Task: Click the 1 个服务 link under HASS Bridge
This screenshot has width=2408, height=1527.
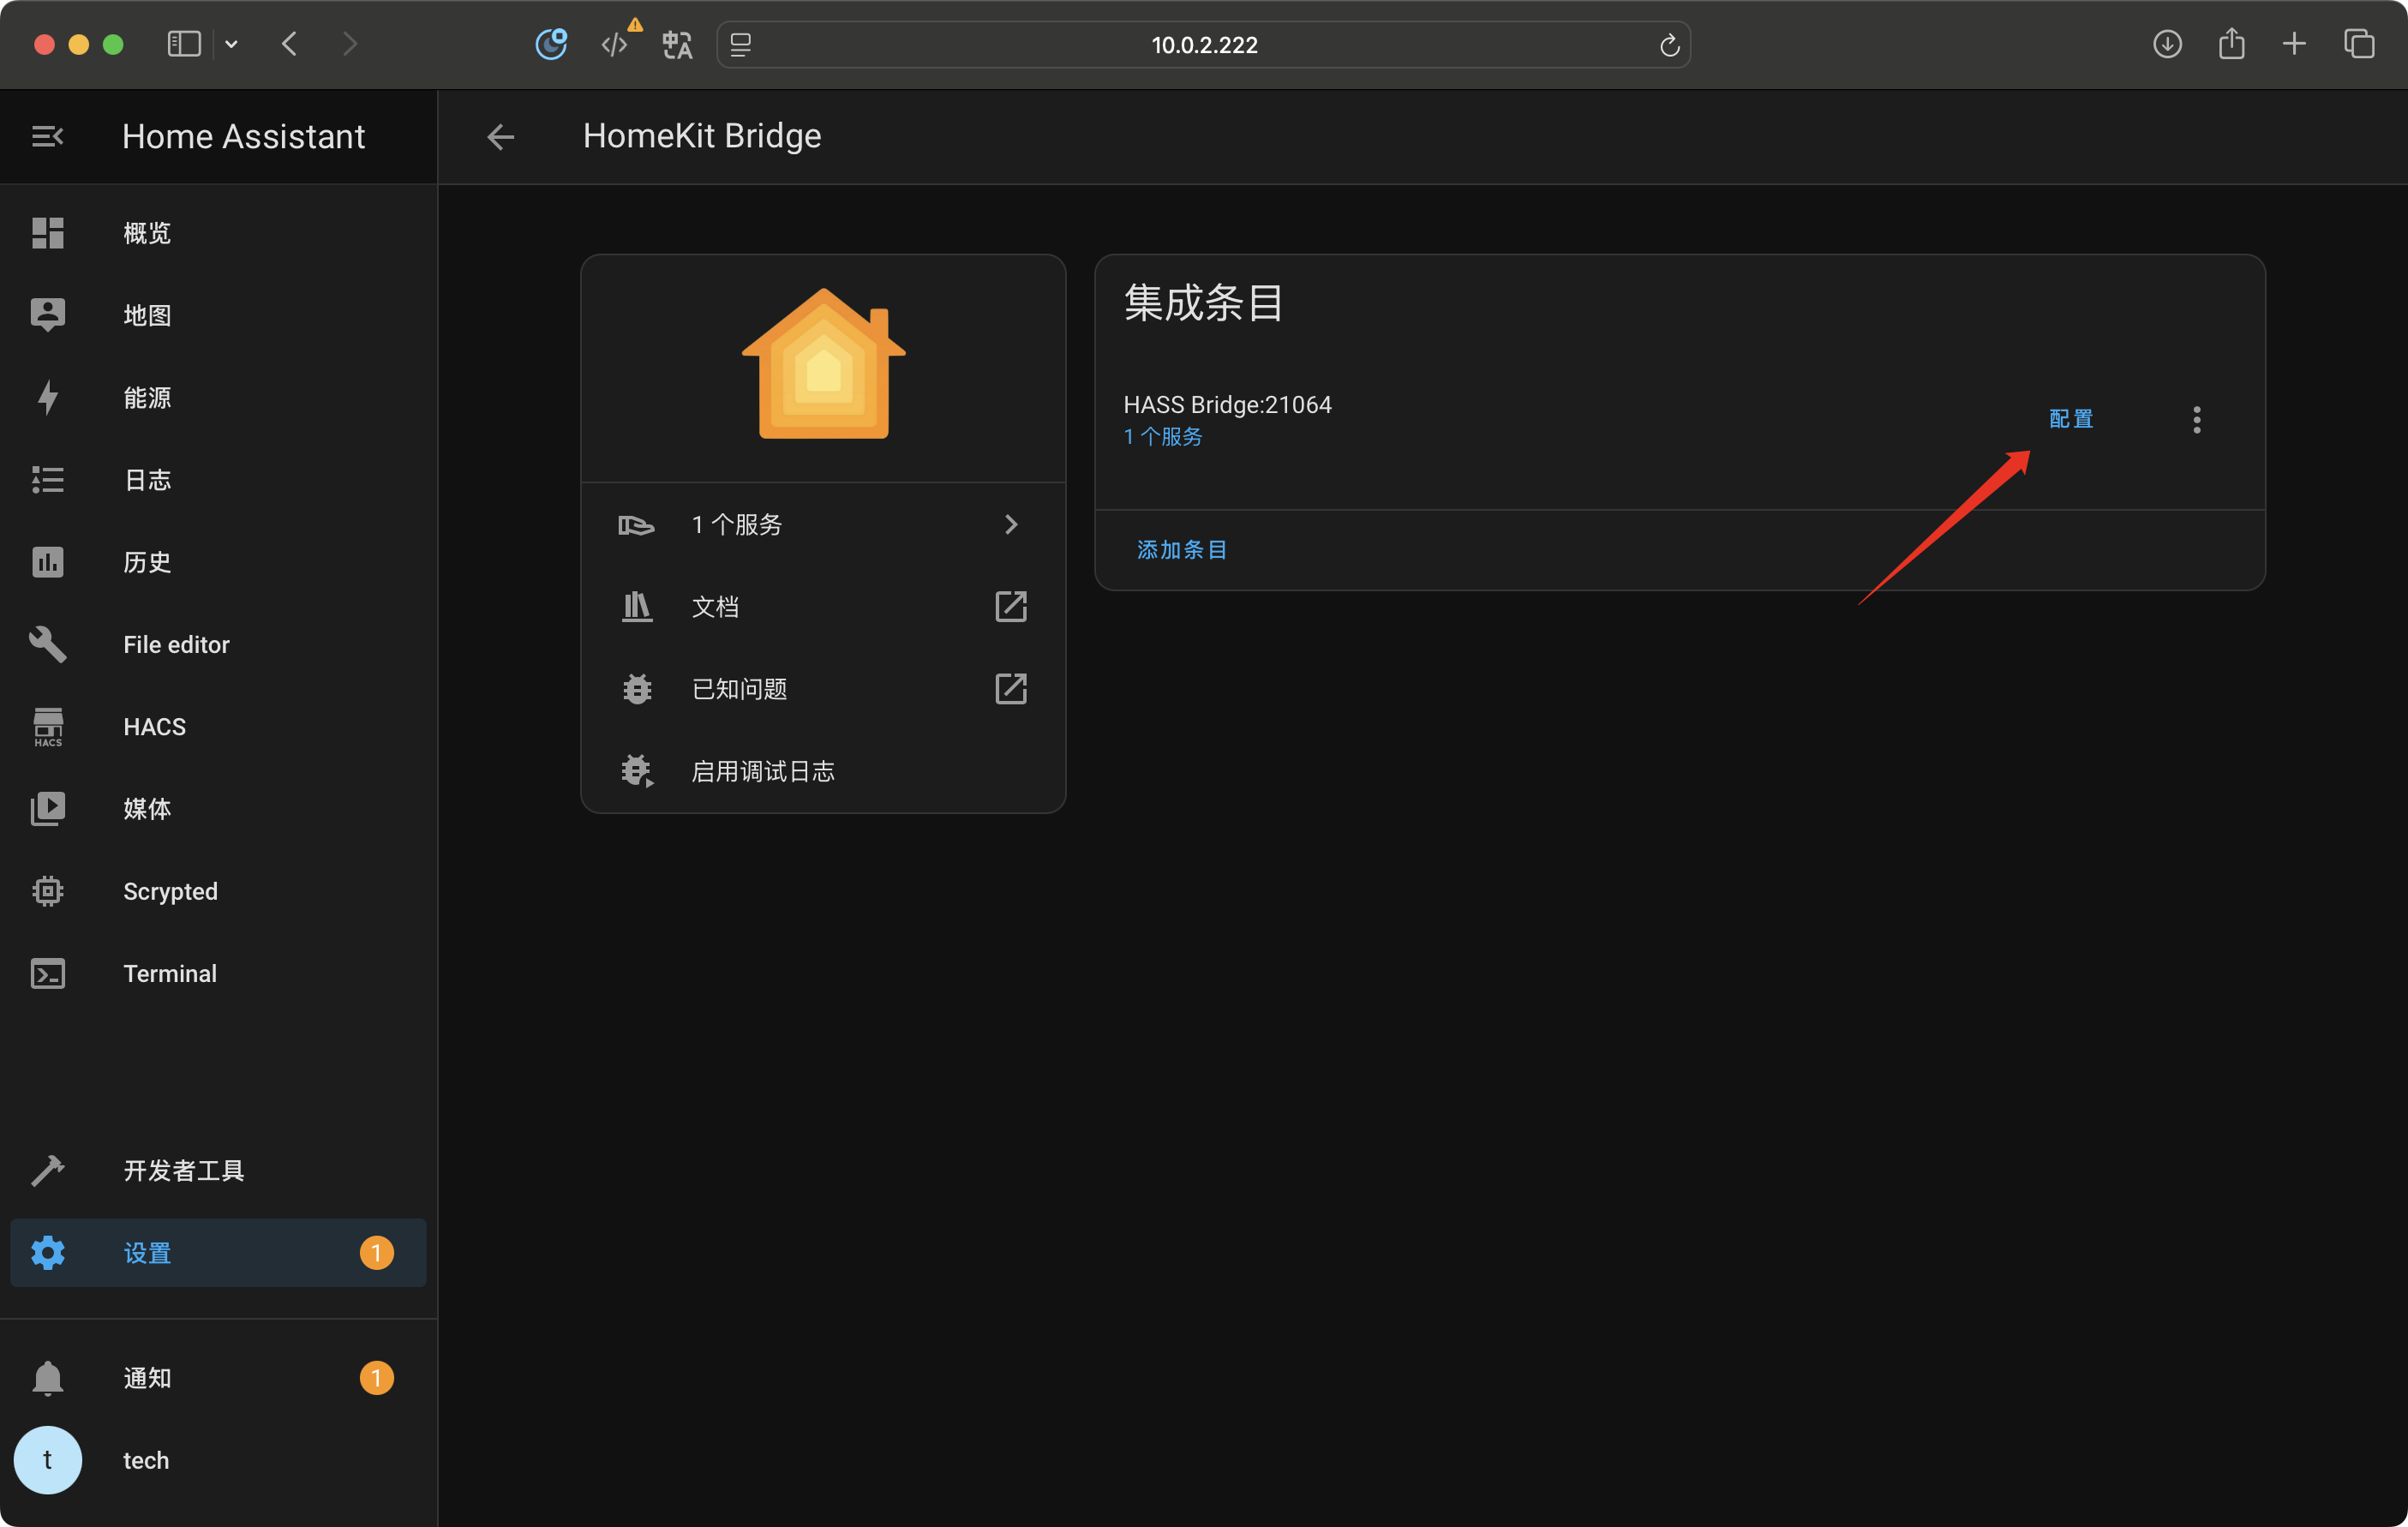Action: click(x=1162, y=437)
